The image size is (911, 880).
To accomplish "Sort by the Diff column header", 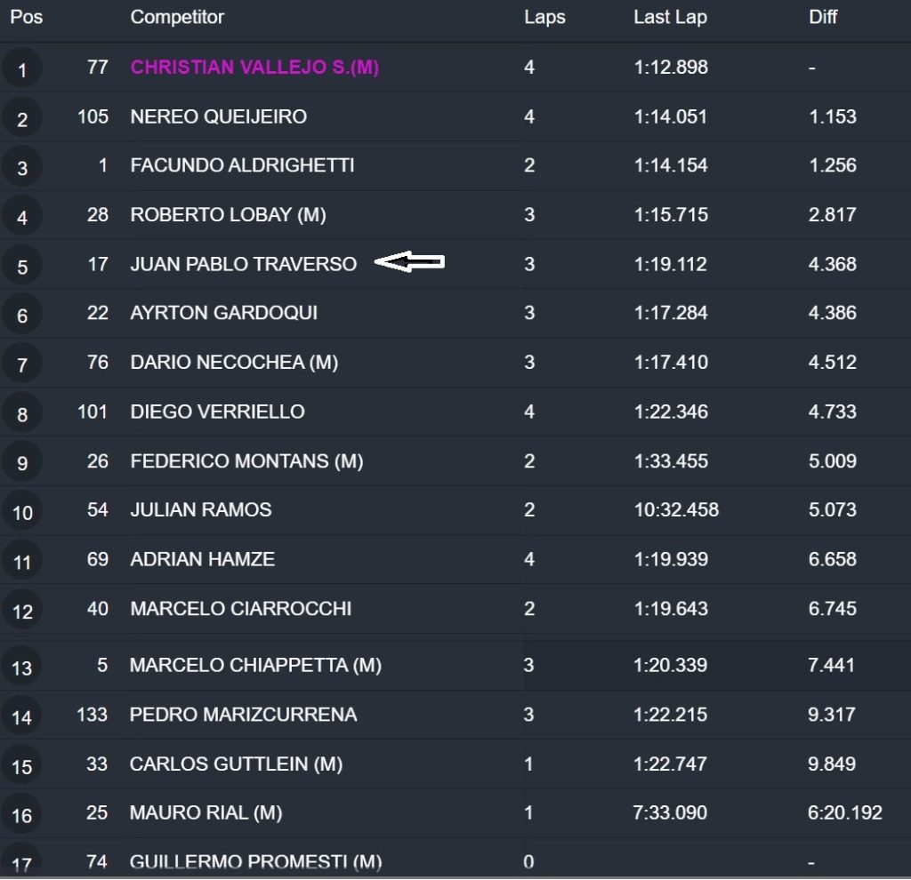I will (823, 17).
